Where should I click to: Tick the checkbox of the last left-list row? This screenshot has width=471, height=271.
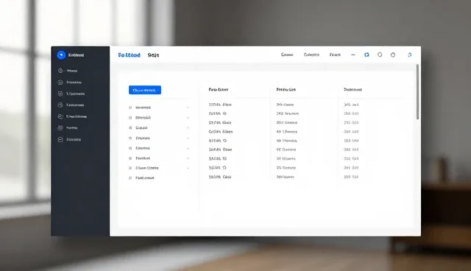tap(130, 178)
